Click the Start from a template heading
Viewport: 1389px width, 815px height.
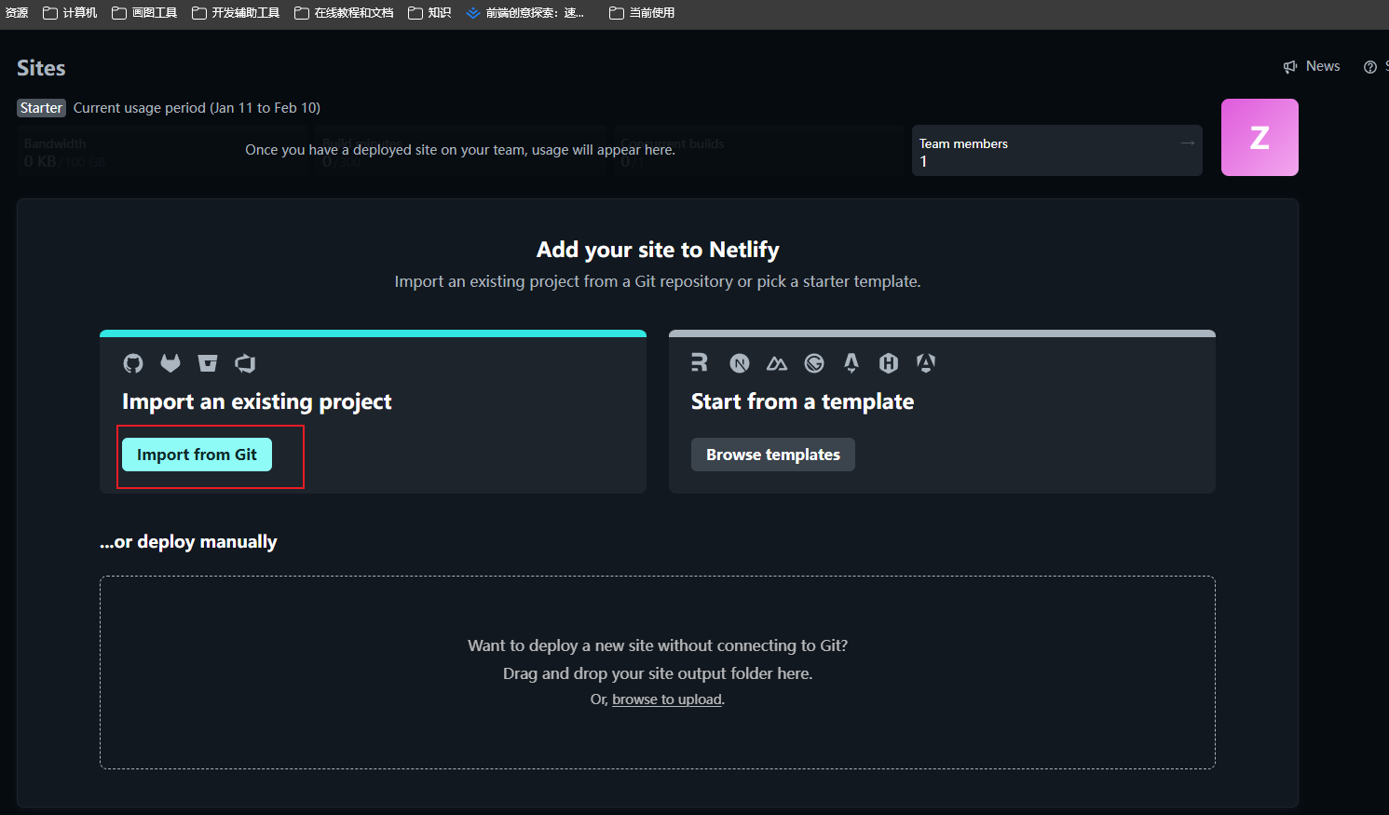[x=802, y=401]
